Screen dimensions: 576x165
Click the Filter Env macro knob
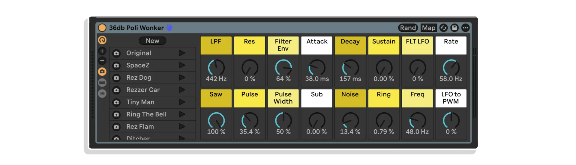pos(283,67)
